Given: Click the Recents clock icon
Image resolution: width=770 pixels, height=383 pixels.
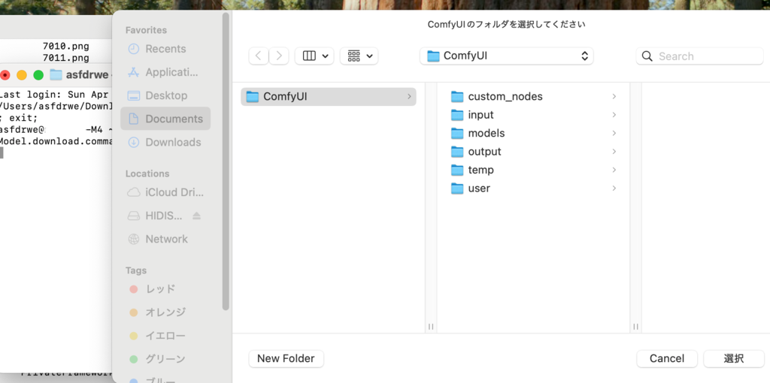Looking at the screenshot, I should click(x=134, y=49).
